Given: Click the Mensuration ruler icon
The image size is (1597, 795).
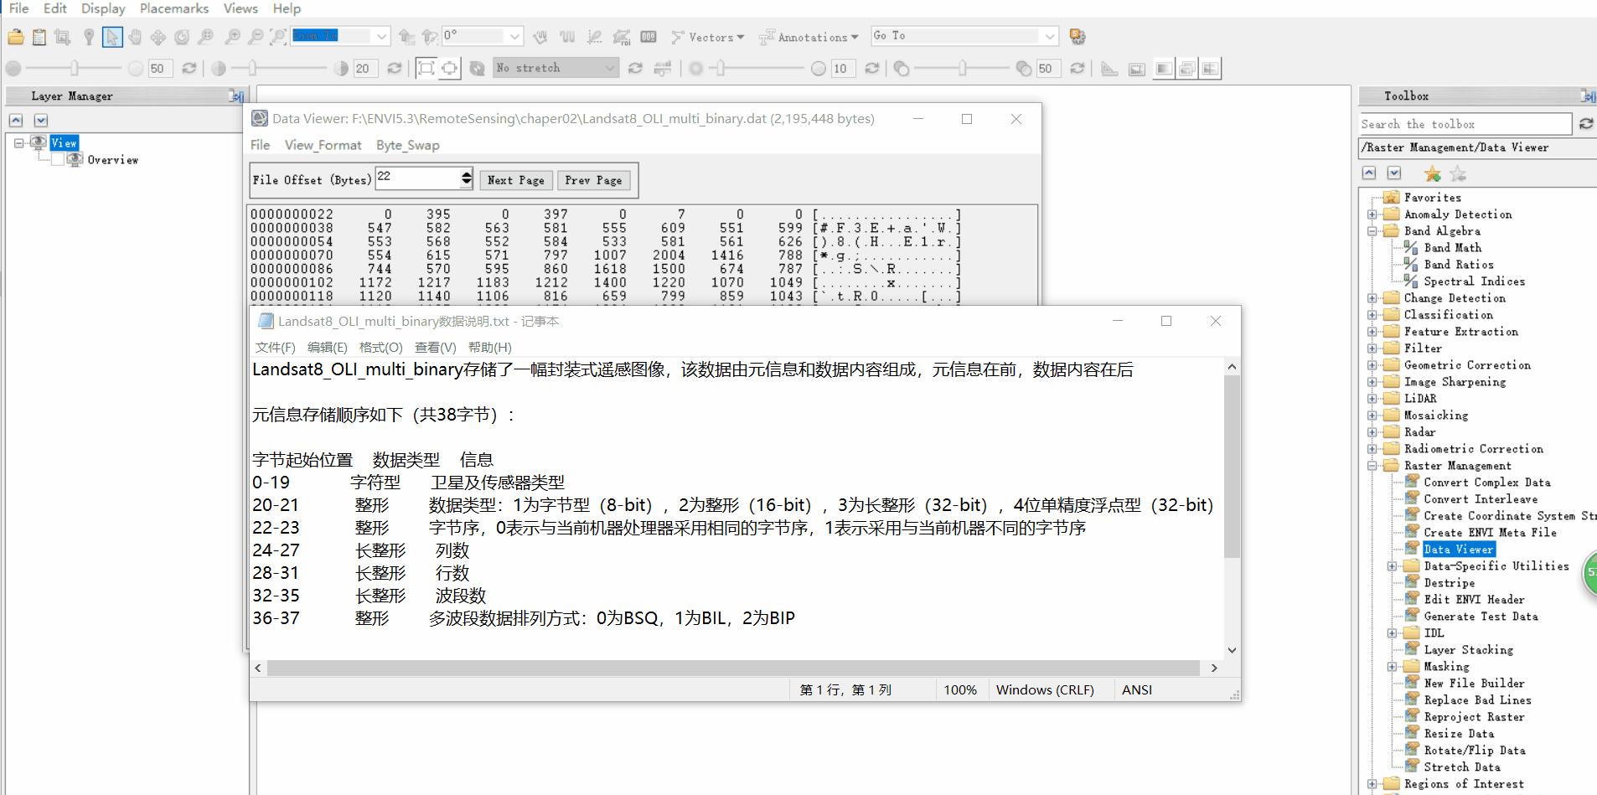Looking at the screenshot, I should pos(1109,69).
